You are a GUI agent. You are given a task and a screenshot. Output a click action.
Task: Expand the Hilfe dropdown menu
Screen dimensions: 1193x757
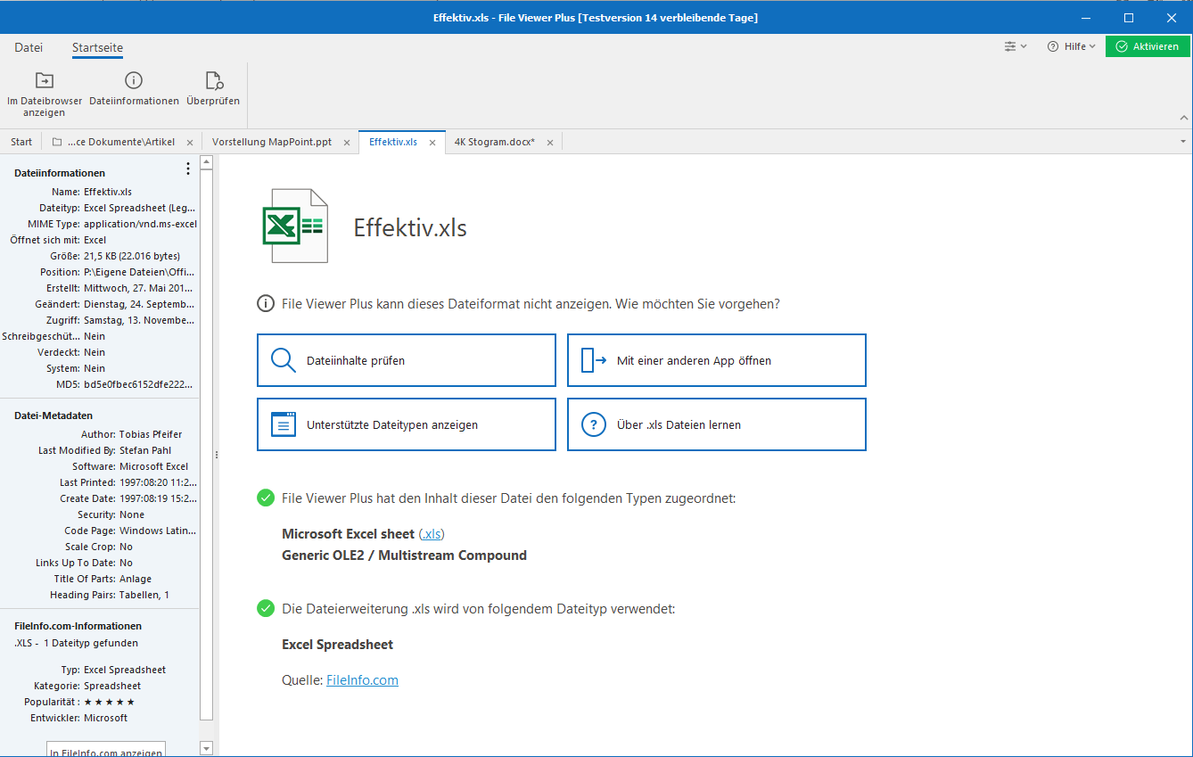(1071, 46)
